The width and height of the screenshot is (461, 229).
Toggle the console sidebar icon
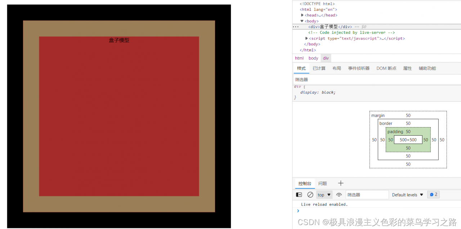(x=299, y=195)
